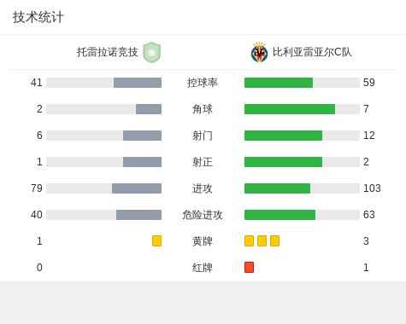The width and height of the screenshot is (406, 324).
Task: Click the 黄牌 row label
Action: pos(203,241)
